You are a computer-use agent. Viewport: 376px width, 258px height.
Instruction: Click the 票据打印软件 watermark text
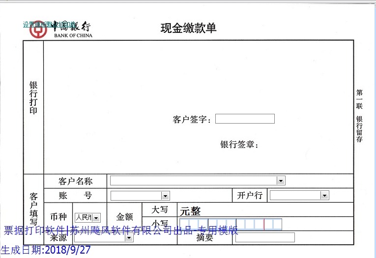pyautogui.click(x=120, y=231)
